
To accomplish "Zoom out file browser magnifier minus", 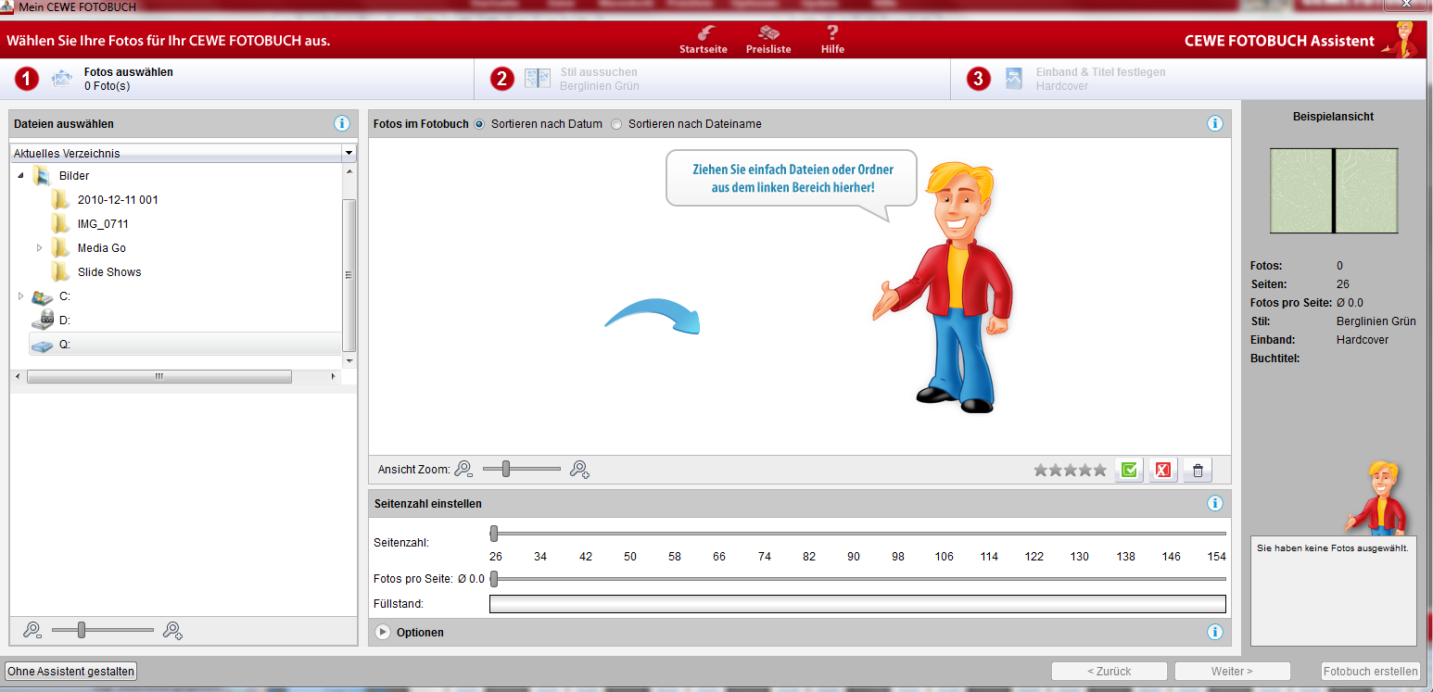I will (x=32, y=631).
